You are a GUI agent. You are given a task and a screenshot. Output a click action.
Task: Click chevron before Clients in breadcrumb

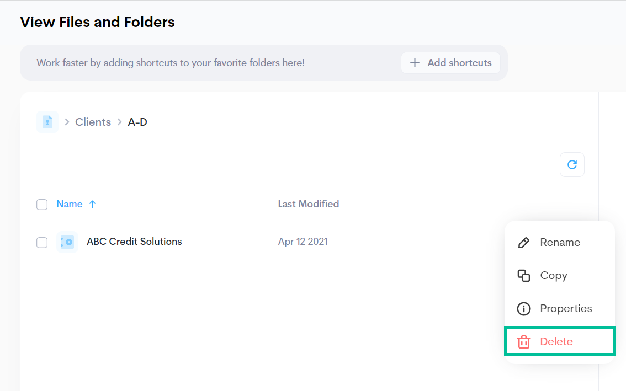click(x=67, y=122)
